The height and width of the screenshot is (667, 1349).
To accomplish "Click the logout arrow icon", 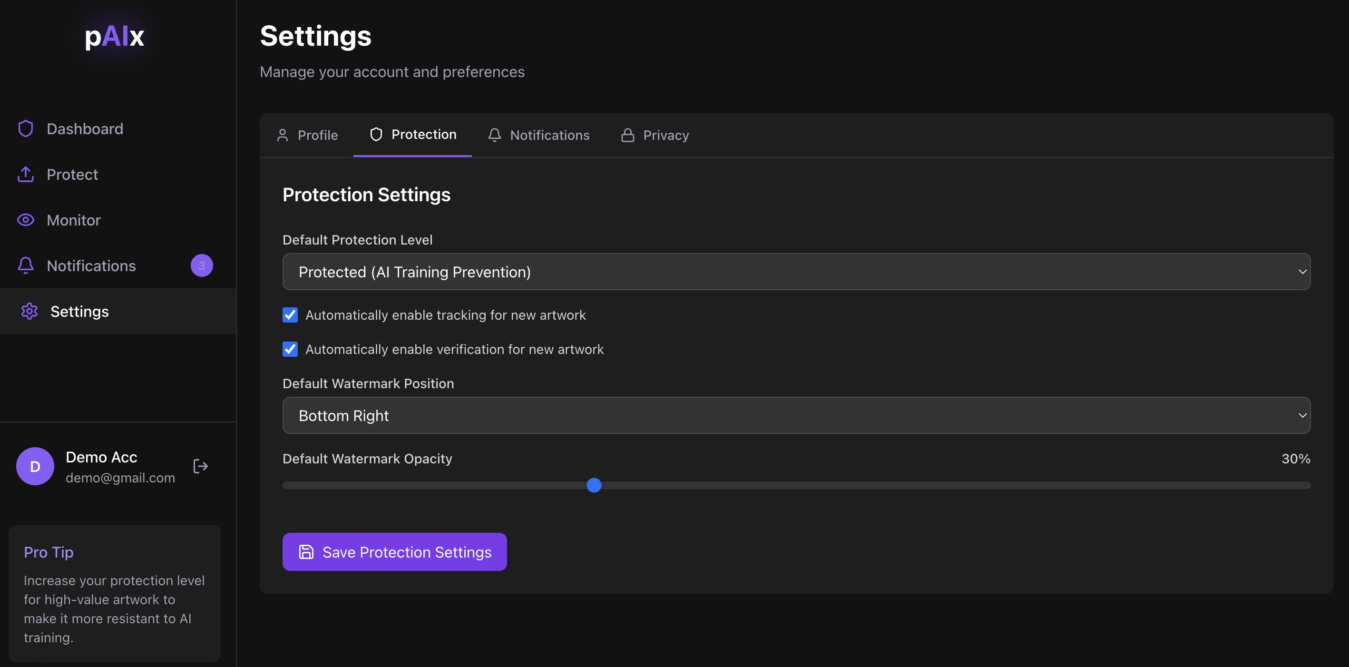I will coord(201,466).
